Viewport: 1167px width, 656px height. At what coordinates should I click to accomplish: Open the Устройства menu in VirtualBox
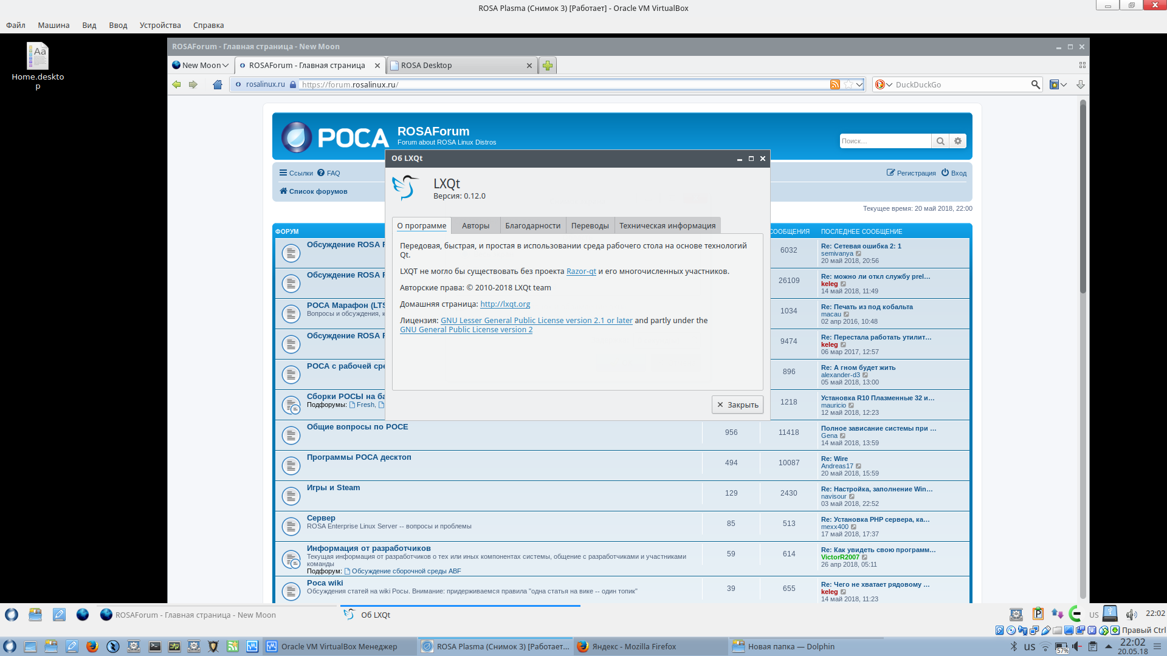coord(160,25)
